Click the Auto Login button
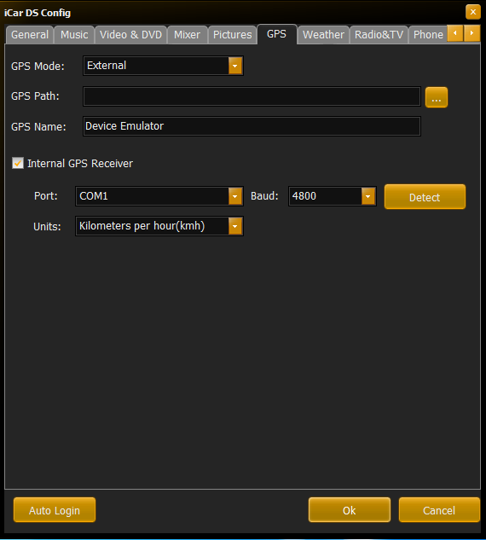The height and width of the screenshot is (540, 486). pos(55,510)
